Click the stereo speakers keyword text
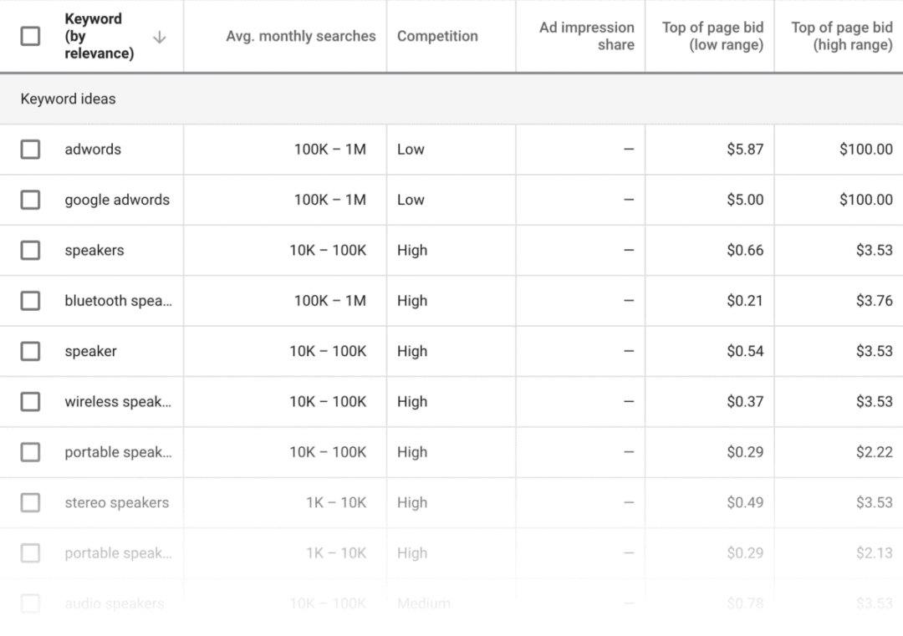 tap(117, 502)
